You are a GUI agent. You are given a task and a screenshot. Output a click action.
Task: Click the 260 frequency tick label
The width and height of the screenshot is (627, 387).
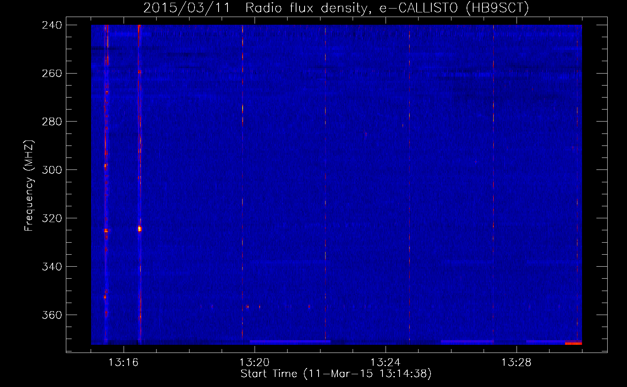[x=52, y=74]
